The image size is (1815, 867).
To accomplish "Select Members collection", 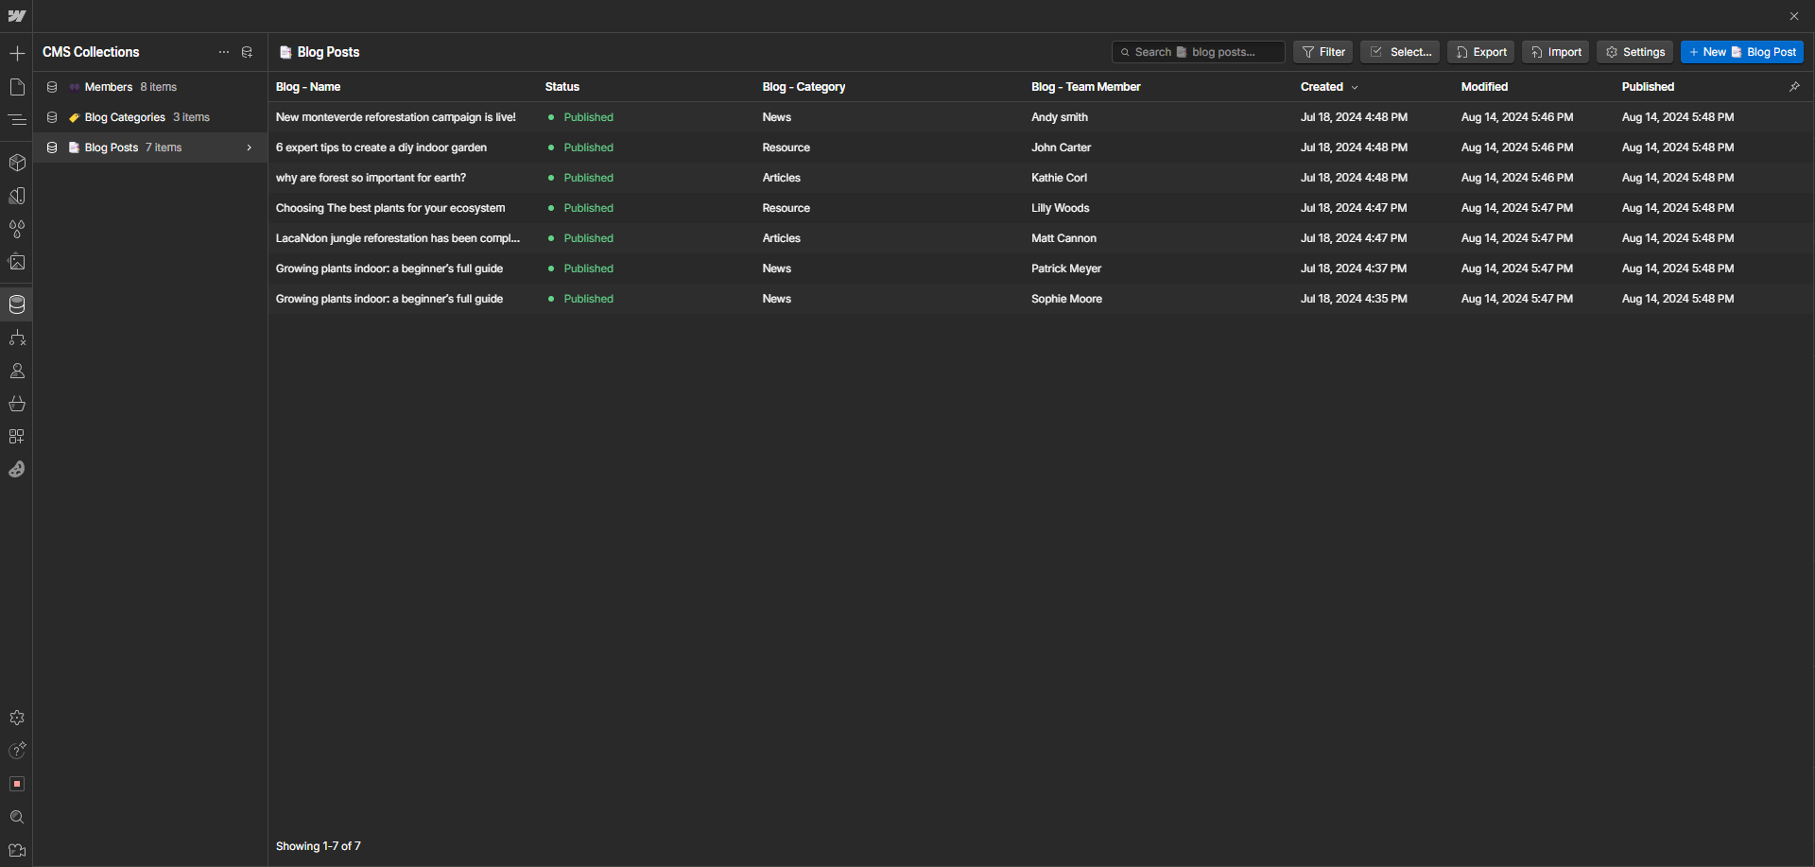I will [x=151, y=87].
